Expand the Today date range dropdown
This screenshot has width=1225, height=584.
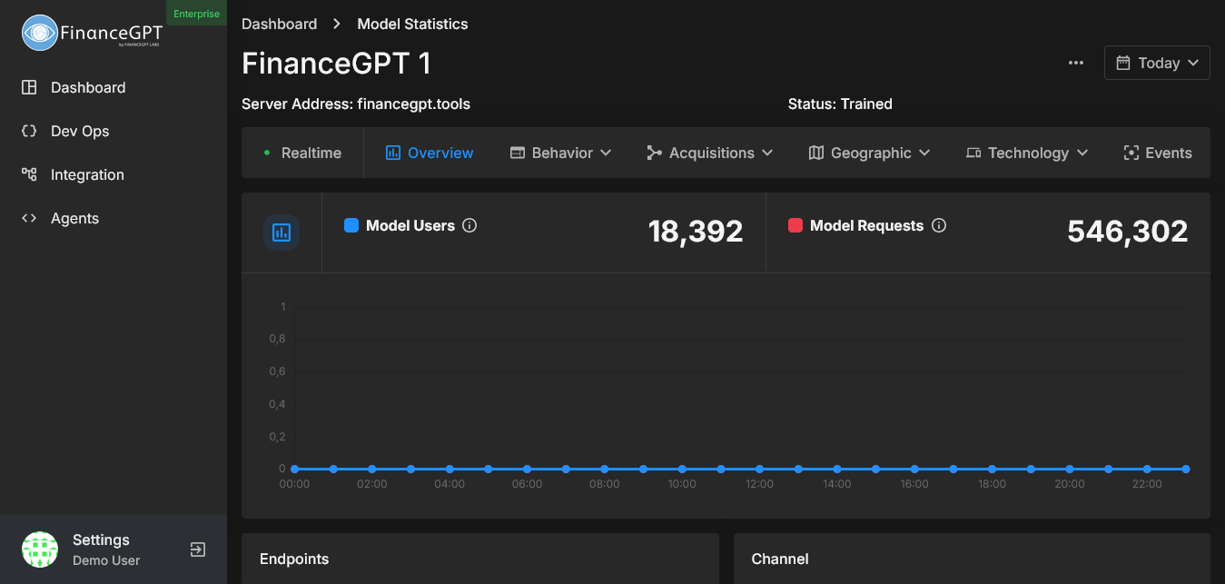[1157, 63]
